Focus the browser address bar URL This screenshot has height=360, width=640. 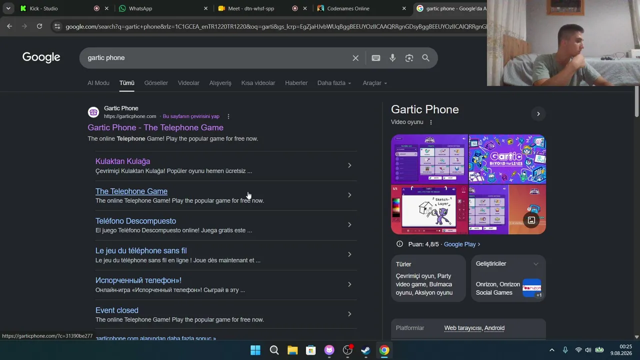click(275, 26)
